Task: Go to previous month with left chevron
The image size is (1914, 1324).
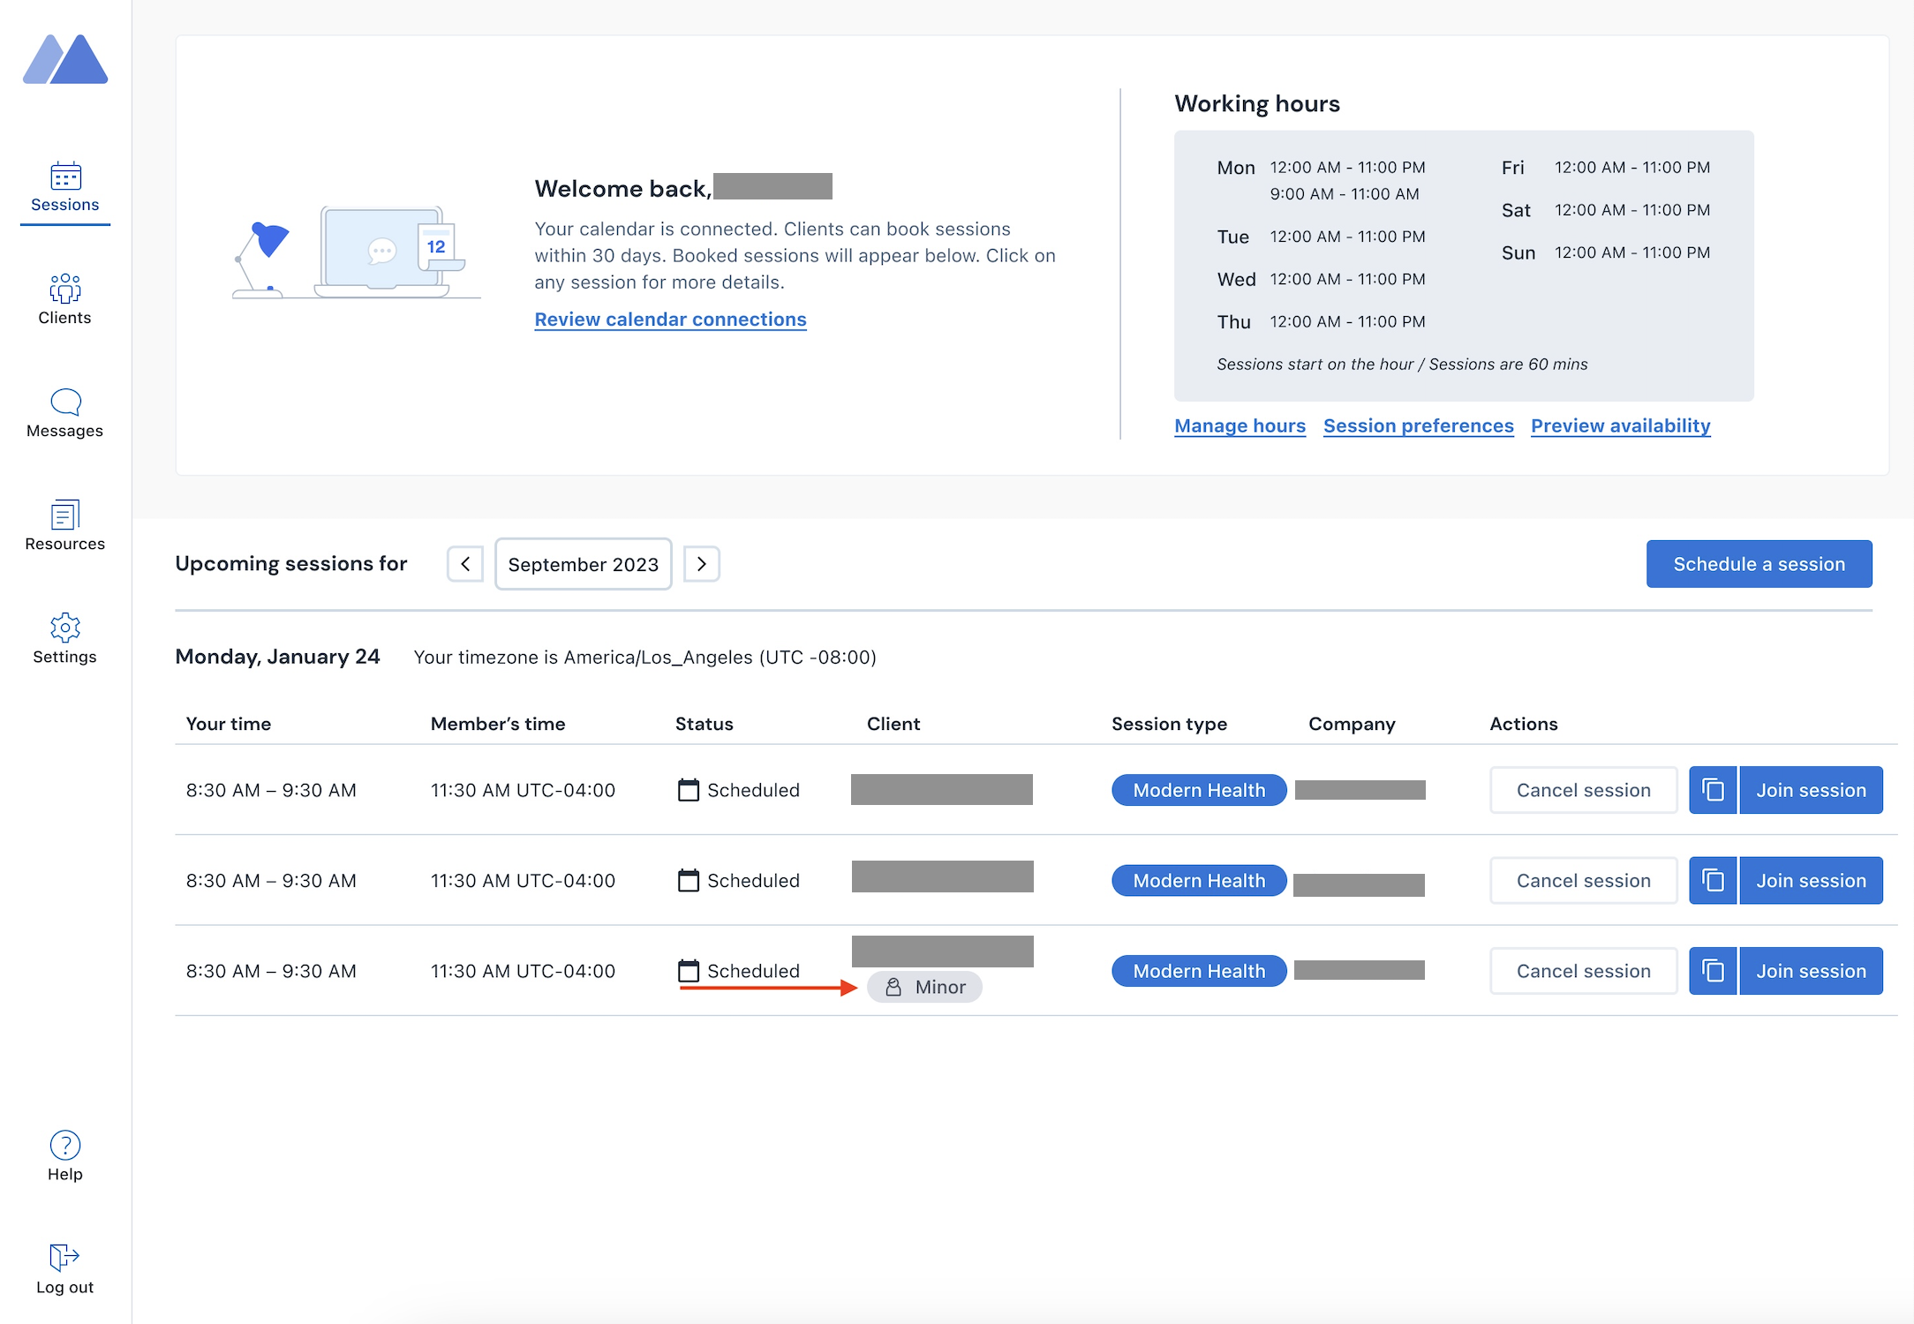Action: coord(465,564)
